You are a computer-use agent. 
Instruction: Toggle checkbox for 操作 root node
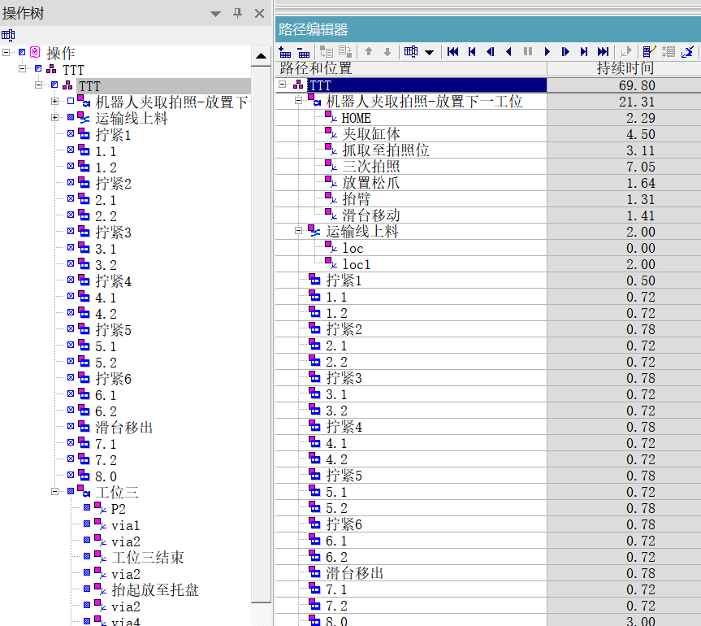[x=22, y=52]
